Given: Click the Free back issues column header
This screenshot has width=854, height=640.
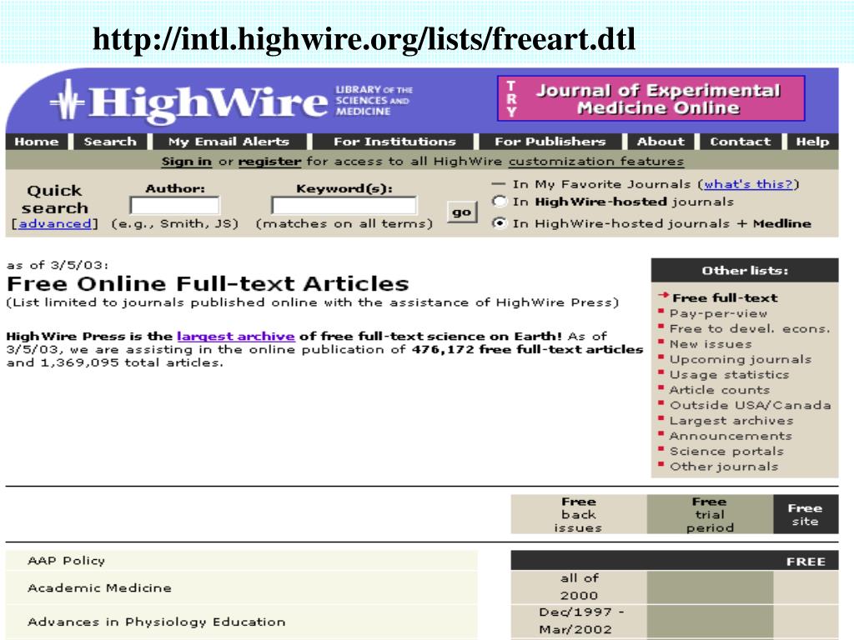Looking at the screenshot, I should point(579,514).
